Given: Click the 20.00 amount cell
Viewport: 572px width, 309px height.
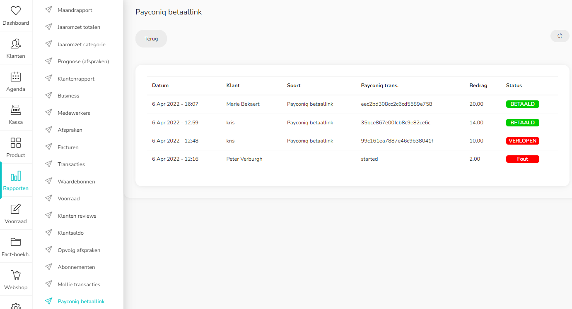Looking at the screenshot, I should [476, 104].
